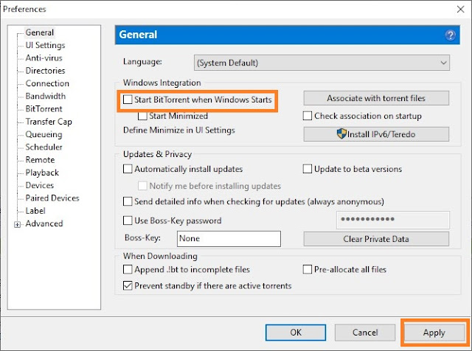Viewport: 472px width, 351px height.
Task: Open Devices settings
Action: 40,185
